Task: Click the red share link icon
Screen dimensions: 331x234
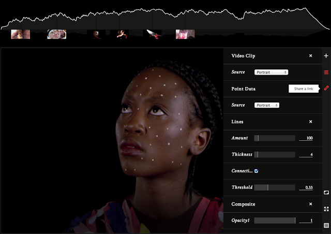Action: pos(326,89)
